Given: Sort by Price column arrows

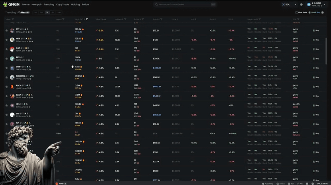Looking at the screenshot, I should click(178, 19).
